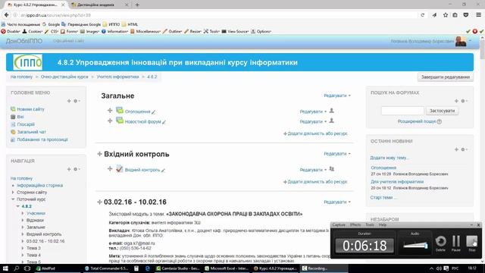This screenshot has height=273, width=485.
Task: Switch to the Дистанційна browser tab
Action: (96, 5)
